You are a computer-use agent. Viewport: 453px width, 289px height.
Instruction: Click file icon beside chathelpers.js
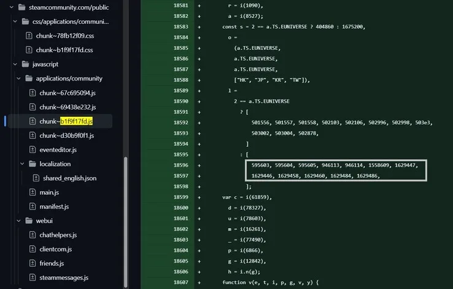(x=33, y=235)
